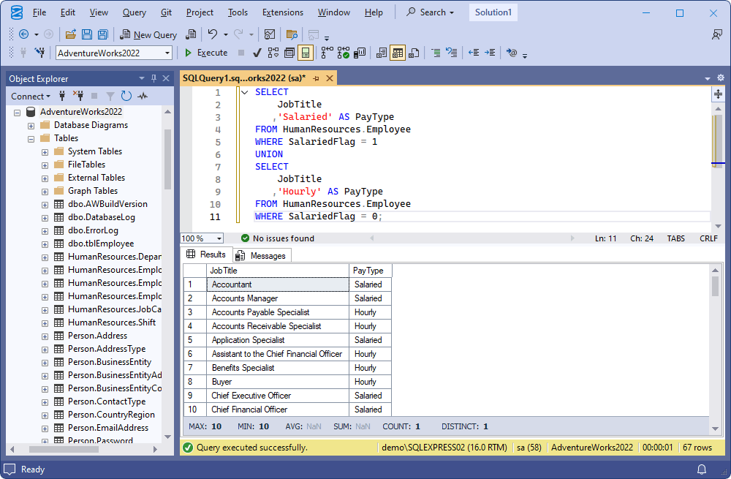Viewport: 731px width, 479px height.
Task: Open a file with the Open File icon
Action: 70,34
